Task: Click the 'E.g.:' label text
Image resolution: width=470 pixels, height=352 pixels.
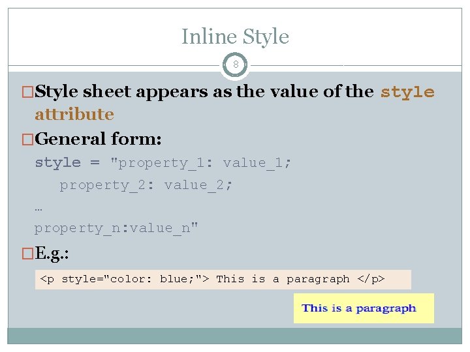Action: pyautogui.click(x=52, y=254)
